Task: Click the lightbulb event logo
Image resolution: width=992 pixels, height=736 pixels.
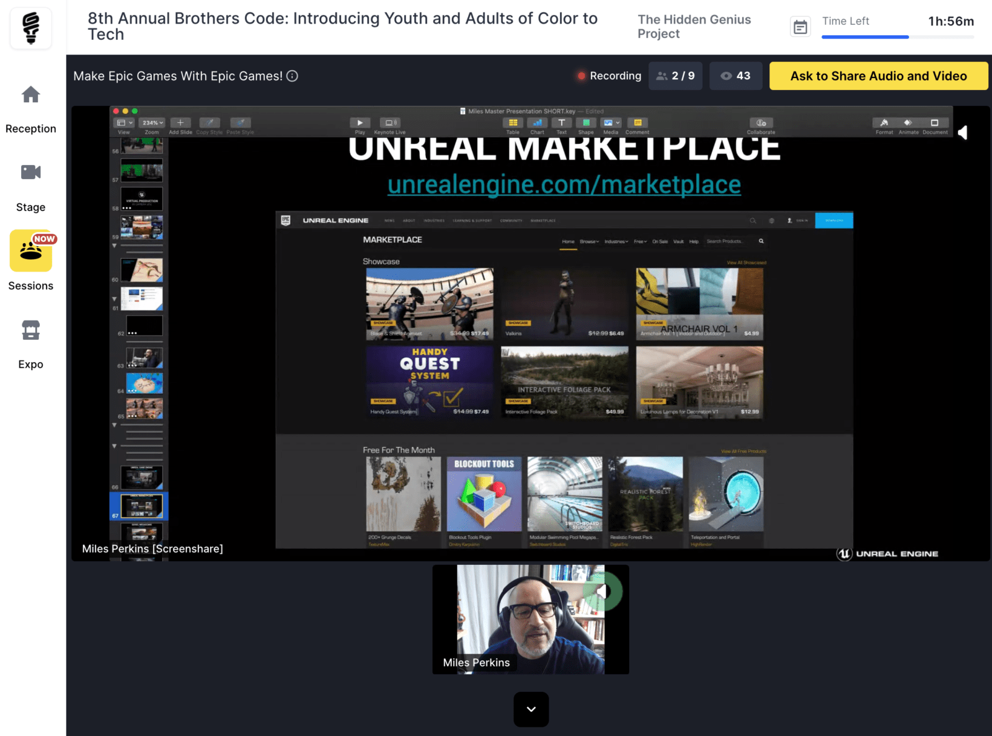Action: coord(30,27)
